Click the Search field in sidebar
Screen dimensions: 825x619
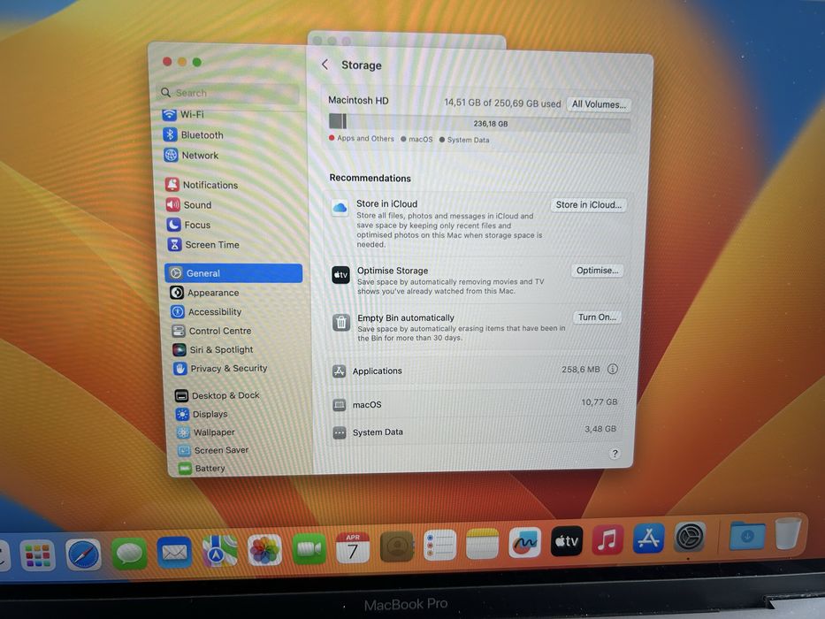click(228, 93)
